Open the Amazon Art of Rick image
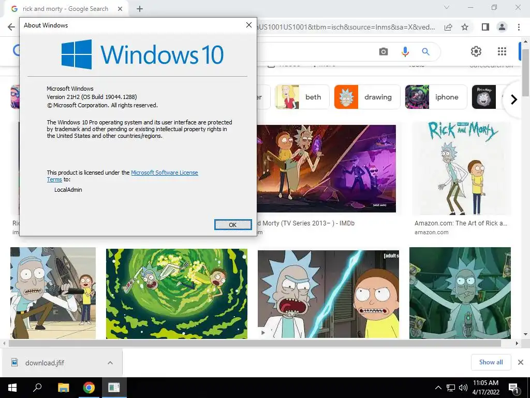The image size is (530, 398). pos(461,168)
